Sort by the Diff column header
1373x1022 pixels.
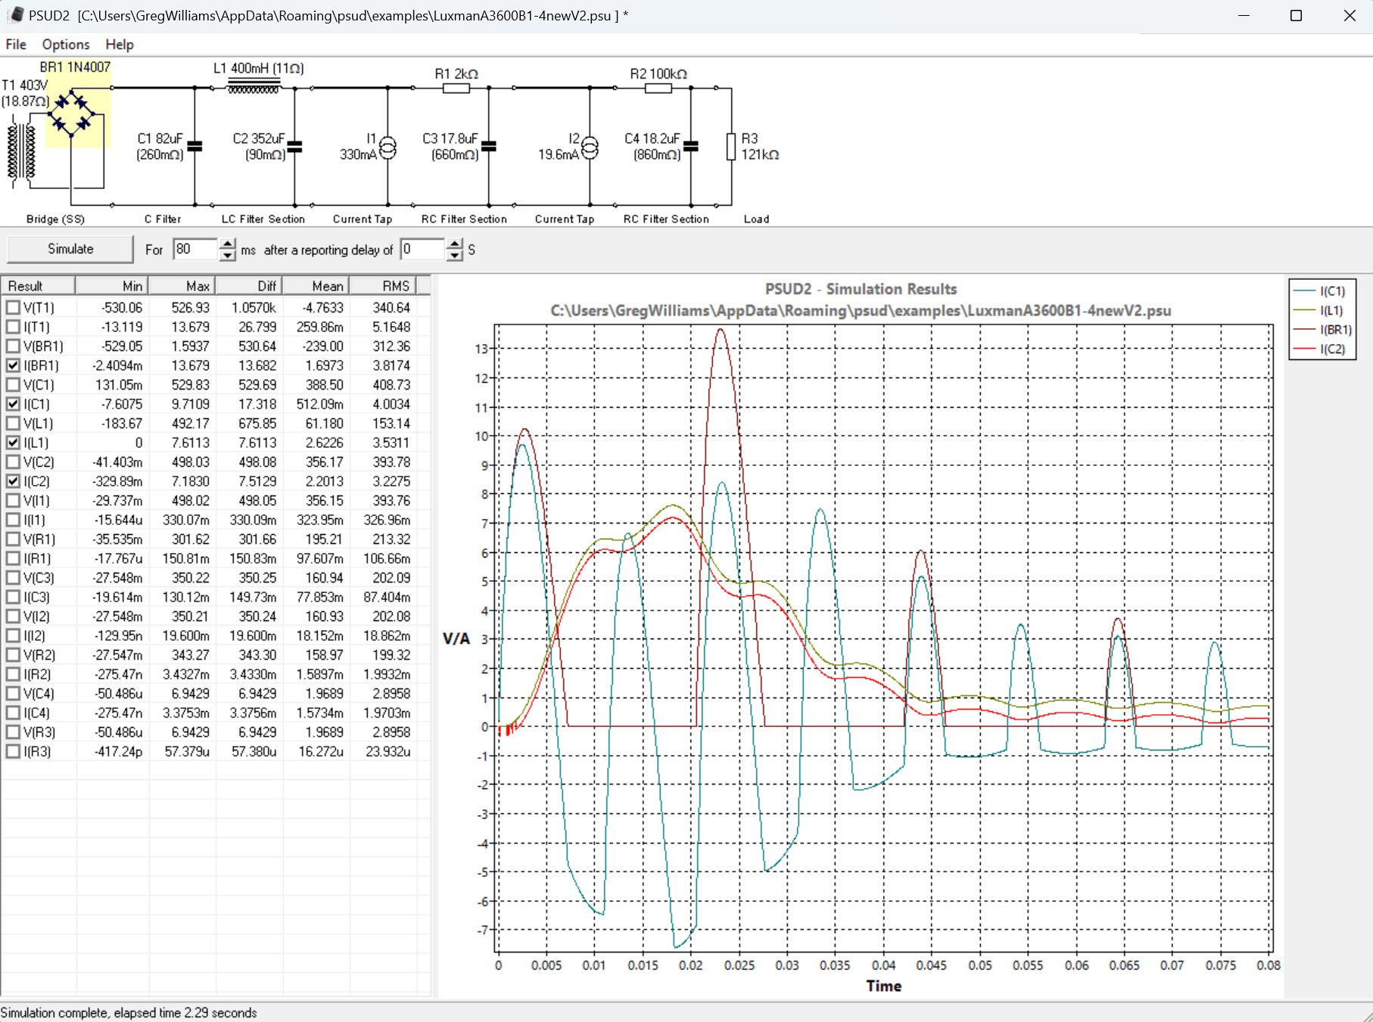click(249, 286)
